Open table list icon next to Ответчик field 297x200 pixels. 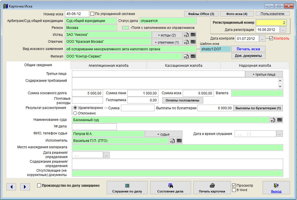[193, 42]
